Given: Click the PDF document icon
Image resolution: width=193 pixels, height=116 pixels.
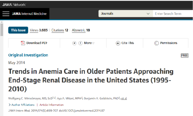Looking at the screenshot, I should tap(23, 43).
